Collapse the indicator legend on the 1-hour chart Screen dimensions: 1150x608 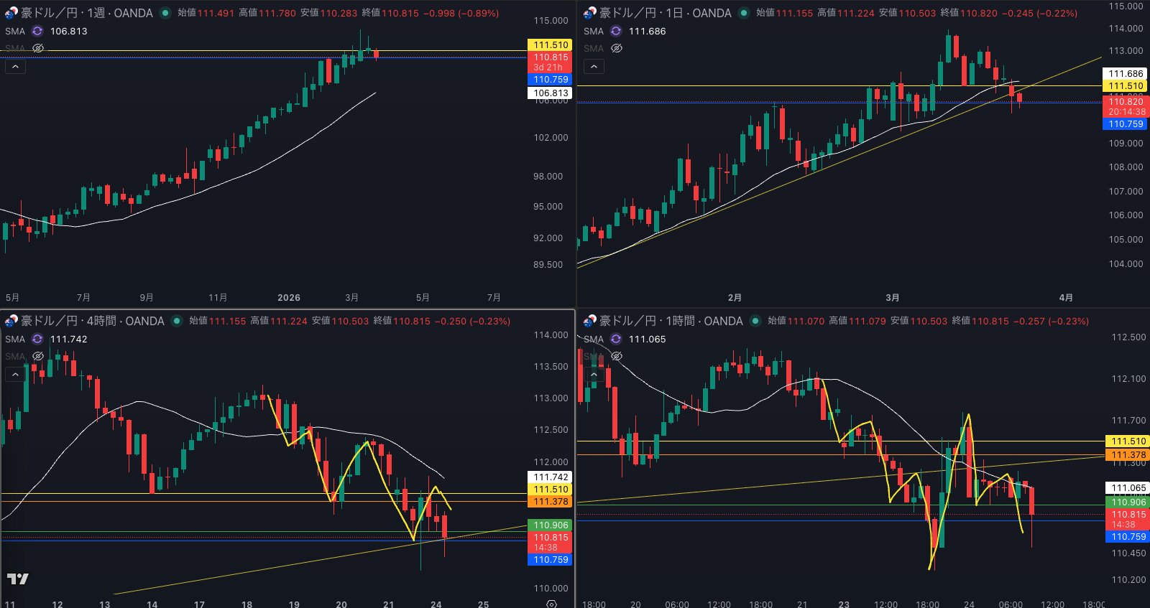click(594, 375)
